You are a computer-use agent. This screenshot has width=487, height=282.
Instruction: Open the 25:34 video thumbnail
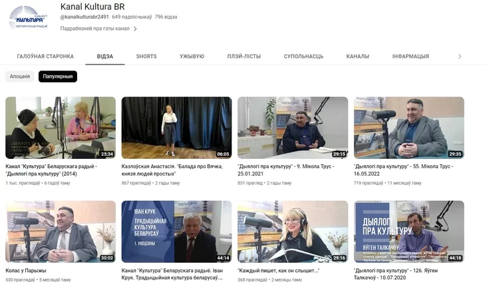[61, 128]
